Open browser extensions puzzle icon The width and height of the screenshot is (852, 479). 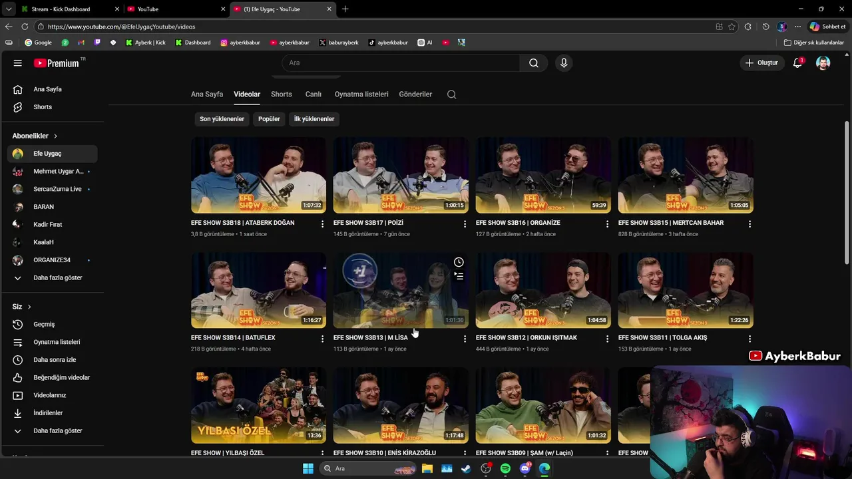click(748, 27)
